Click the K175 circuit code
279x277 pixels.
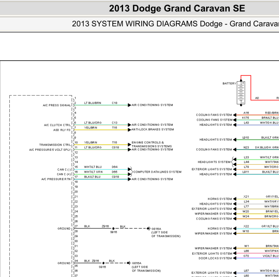[246, 118]
